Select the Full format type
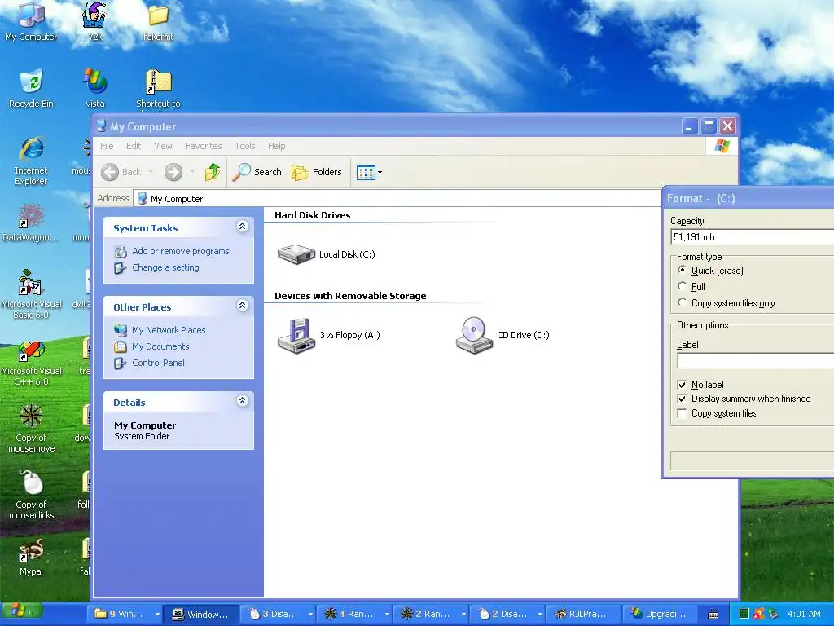Viewport: 834px width, 626px height. 682,286
